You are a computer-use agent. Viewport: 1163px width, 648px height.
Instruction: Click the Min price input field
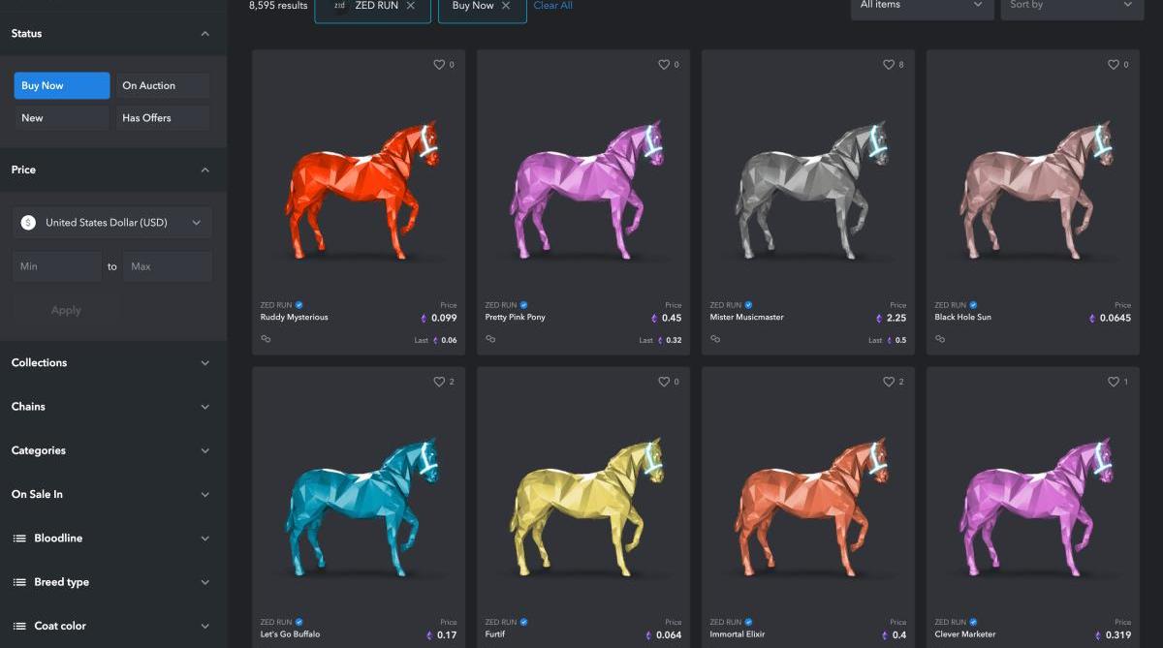[57, 266]
